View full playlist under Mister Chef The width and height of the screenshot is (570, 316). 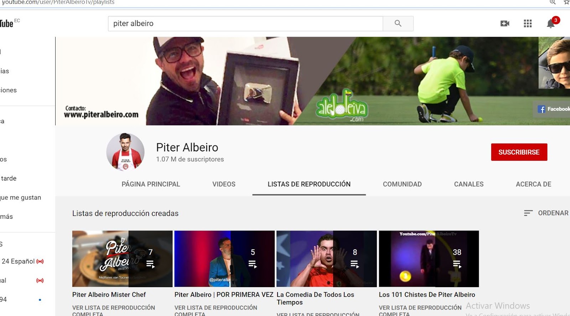coord(114,311)
